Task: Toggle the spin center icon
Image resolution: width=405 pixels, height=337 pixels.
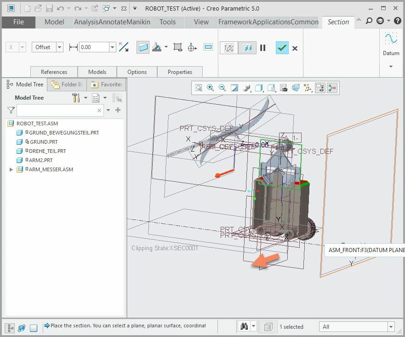Action: pos(332,88)
